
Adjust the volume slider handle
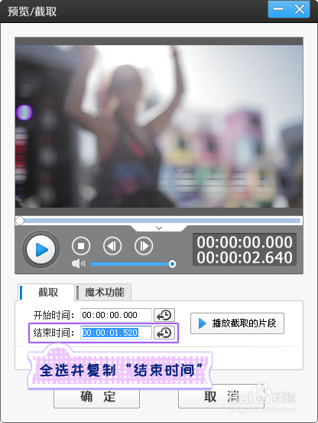172,264
